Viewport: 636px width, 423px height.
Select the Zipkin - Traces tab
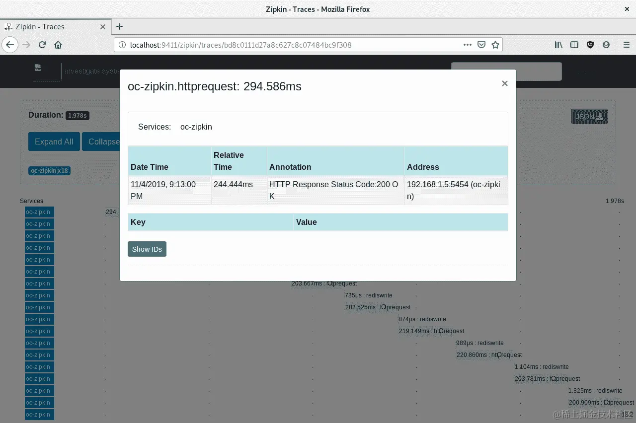(x=55, y=27)
